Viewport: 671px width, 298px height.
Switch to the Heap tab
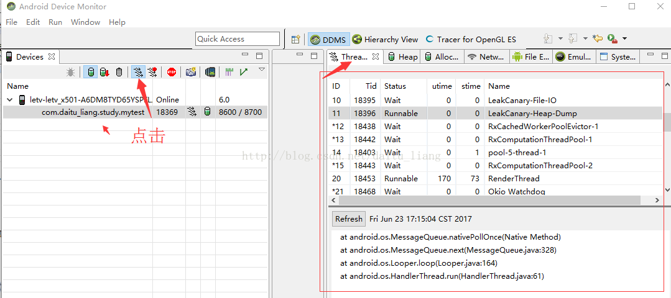click(402, 56)
